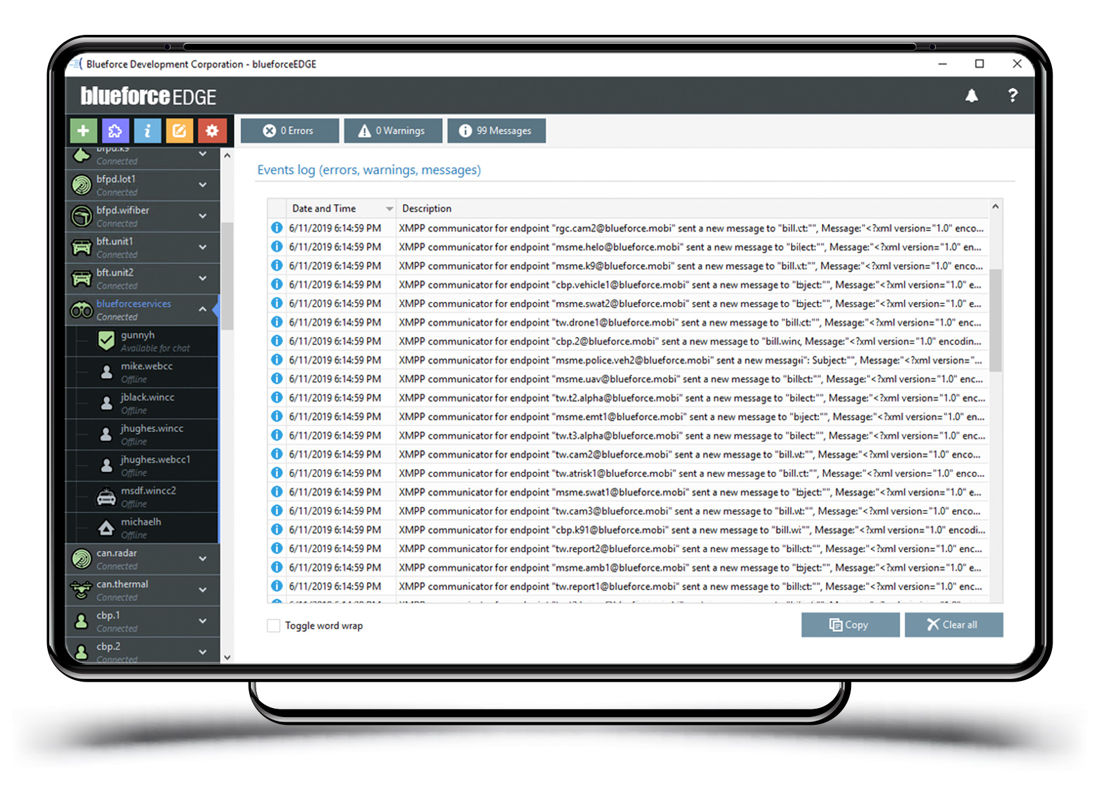The height and width of the screenshot is (790, 1099).
Task: Click the blue info toolbar icon
Action: click(x=147, y=131)
